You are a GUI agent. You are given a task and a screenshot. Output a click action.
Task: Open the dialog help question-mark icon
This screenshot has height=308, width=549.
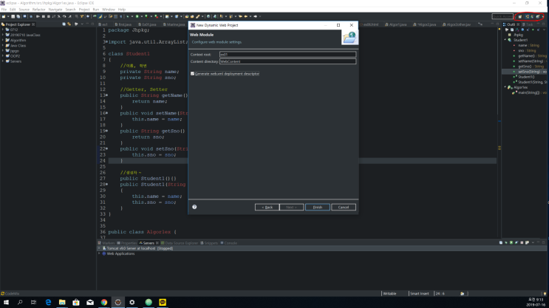[194, 207]
